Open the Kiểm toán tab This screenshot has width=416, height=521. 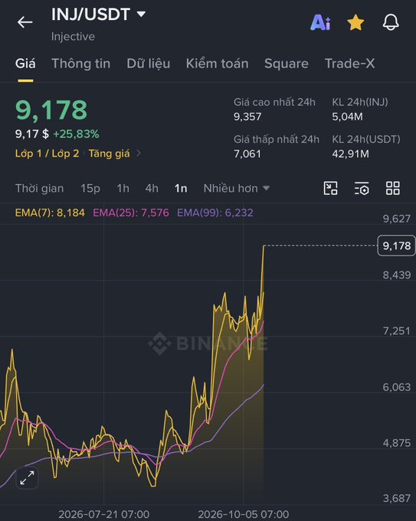[x=218, y=64]
